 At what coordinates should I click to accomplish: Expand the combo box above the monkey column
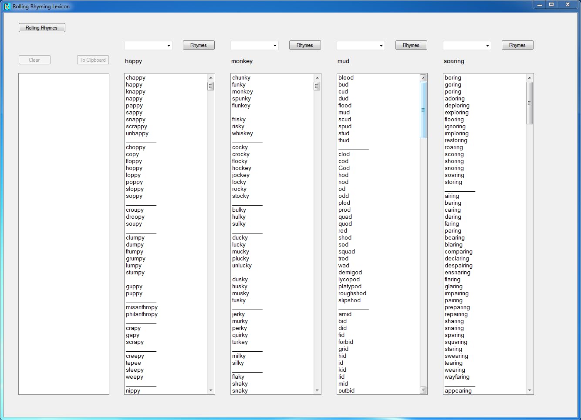(x=275, y=46)
